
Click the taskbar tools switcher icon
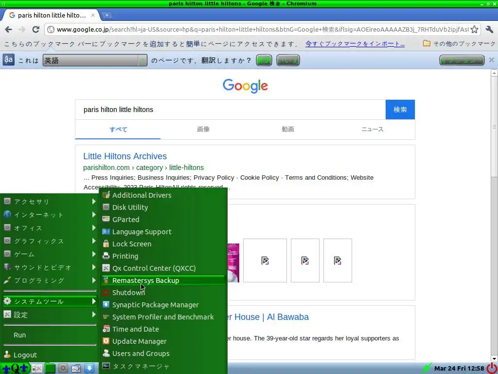36,368
